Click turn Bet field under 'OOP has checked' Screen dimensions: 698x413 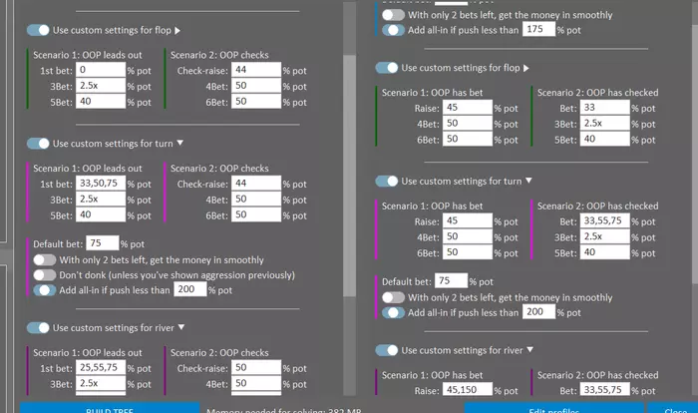[x=605, y=220]
